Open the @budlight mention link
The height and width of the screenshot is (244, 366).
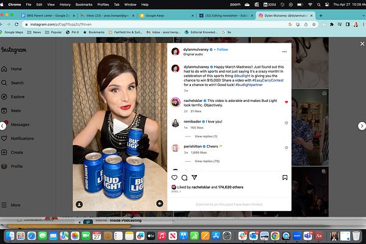point(242,76)
